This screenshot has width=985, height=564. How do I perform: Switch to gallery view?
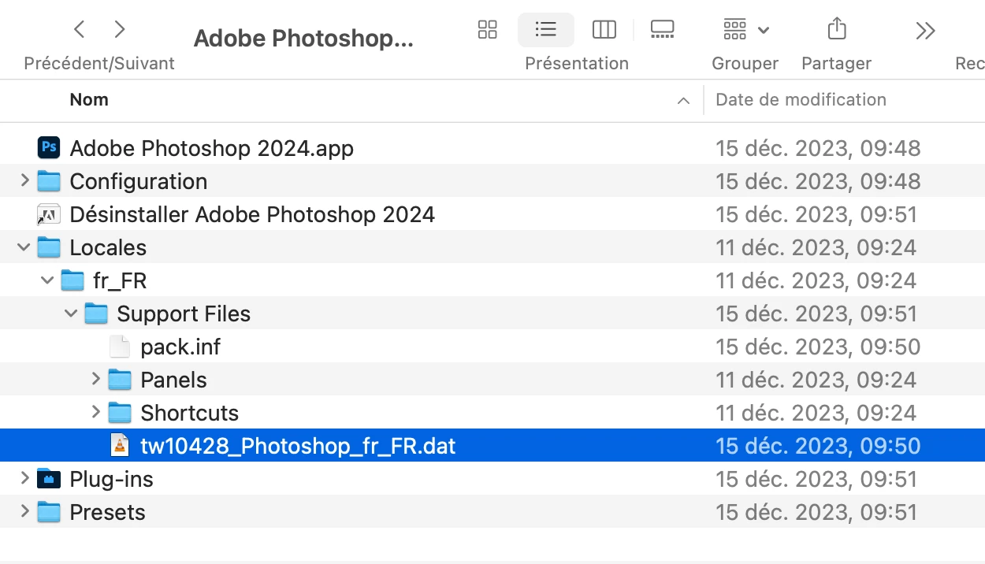(x=662, y=30)
